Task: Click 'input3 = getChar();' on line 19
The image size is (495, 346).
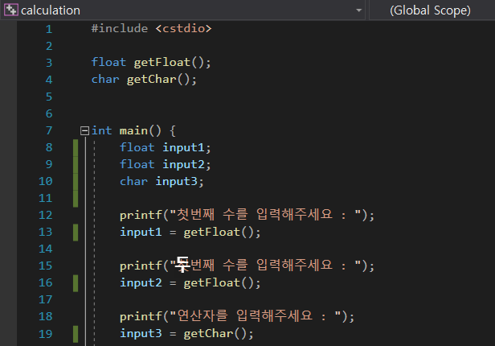Action: [x=187, y=334]
